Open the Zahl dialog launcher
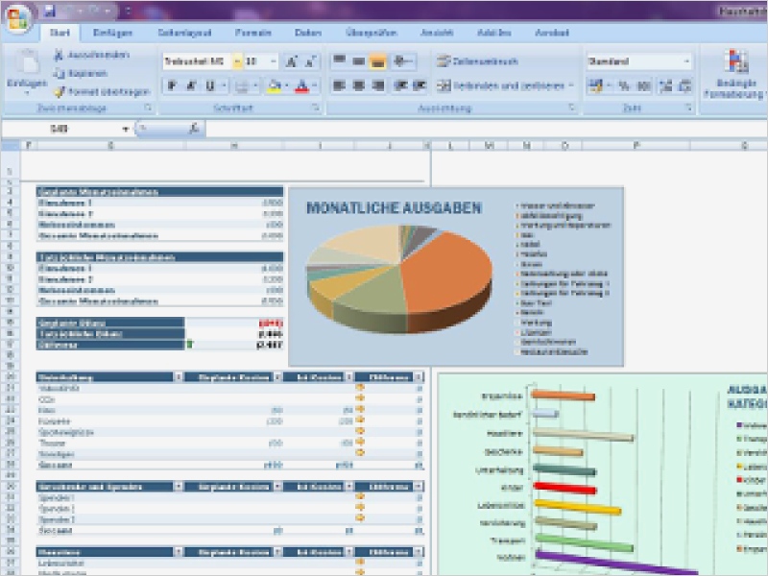Image resolution: width=768 pixels, height=576 pixels. (688, 108)
